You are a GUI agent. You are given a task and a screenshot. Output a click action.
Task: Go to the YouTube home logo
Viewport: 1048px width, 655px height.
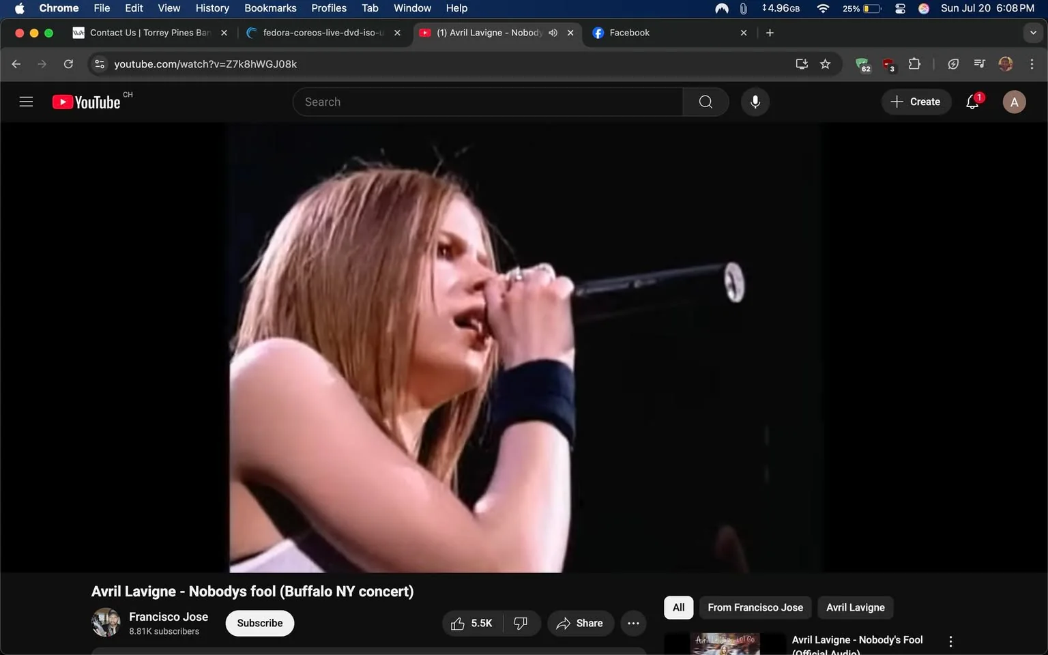point(86,102)
